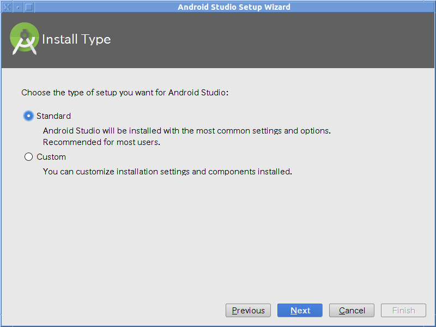Click the greyed-out Finish button

click(403, 310)
